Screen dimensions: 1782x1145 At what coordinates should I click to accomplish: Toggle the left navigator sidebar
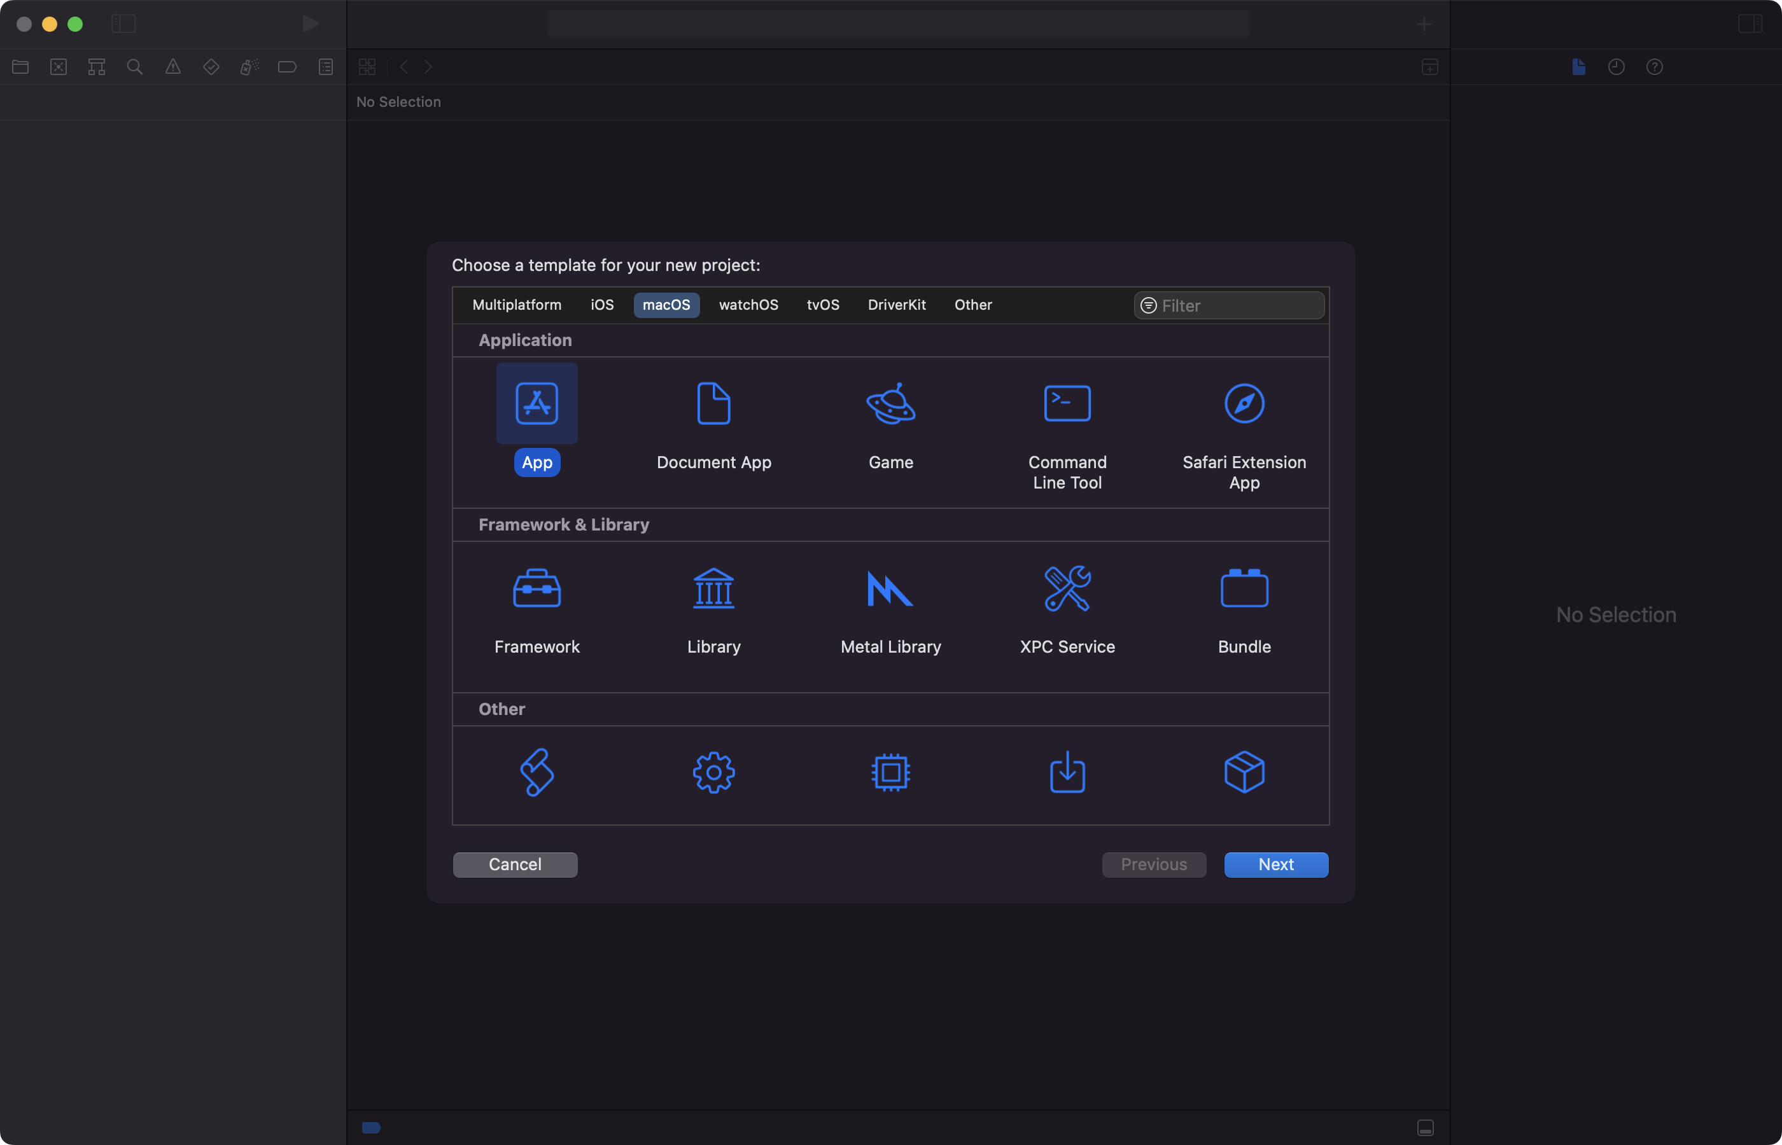(x=123, y=24)
